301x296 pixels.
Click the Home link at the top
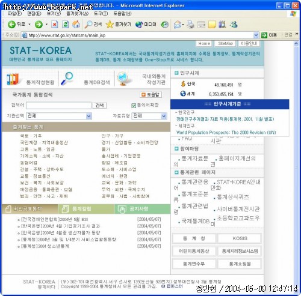point(204,43)
